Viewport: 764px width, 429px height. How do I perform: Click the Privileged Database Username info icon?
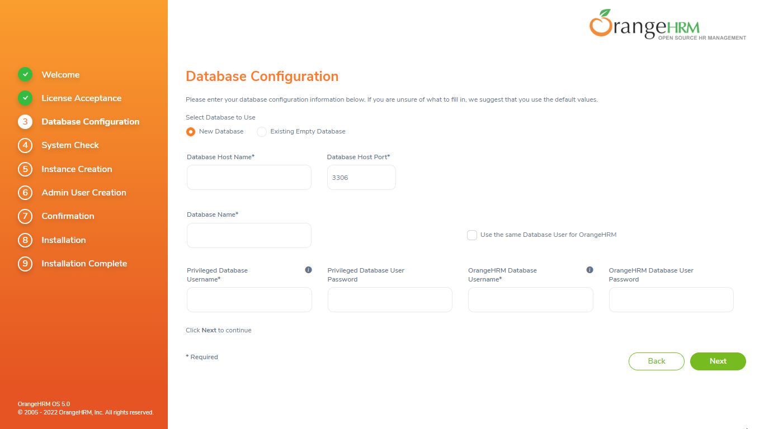tap(308, 270)
